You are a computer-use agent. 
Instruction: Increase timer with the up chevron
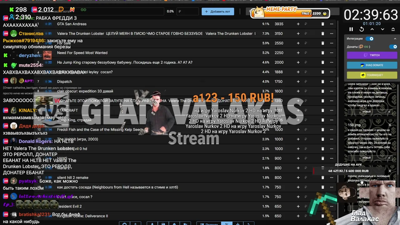pyautogui.click(x=372, y=29)
